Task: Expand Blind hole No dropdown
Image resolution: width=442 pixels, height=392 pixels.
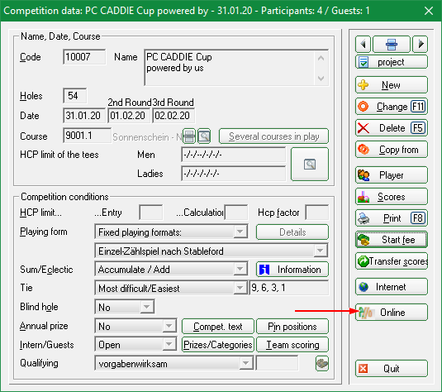Action: [146, 307]
